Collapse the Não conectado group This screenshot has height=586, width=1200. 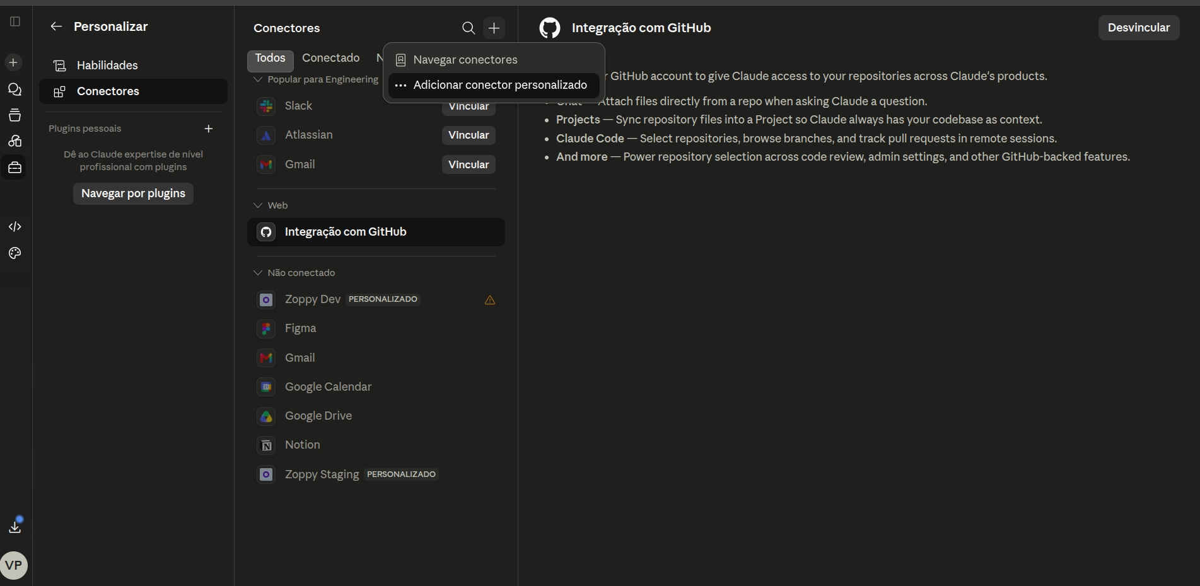[x=258, y=273]
